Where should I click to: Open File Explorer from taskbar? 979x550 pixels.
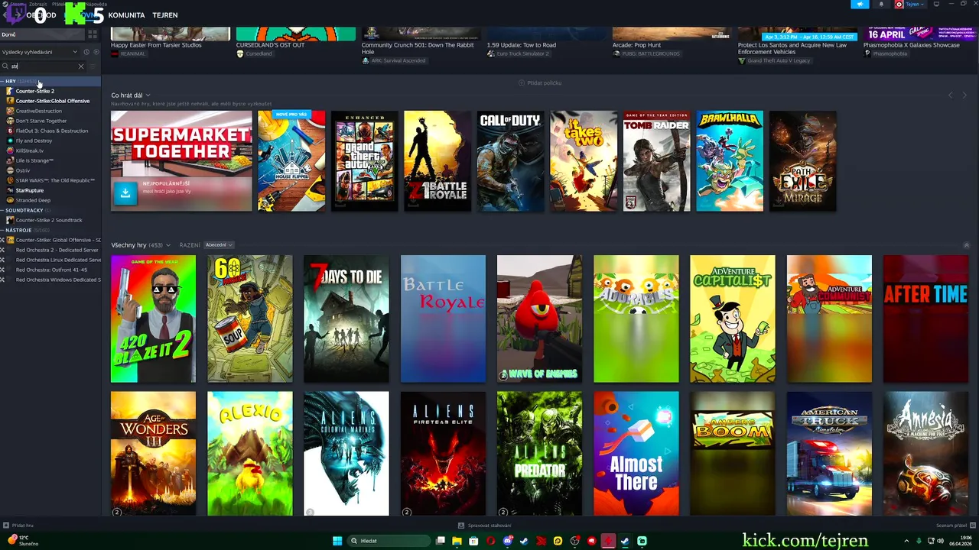tap(457, 541)
